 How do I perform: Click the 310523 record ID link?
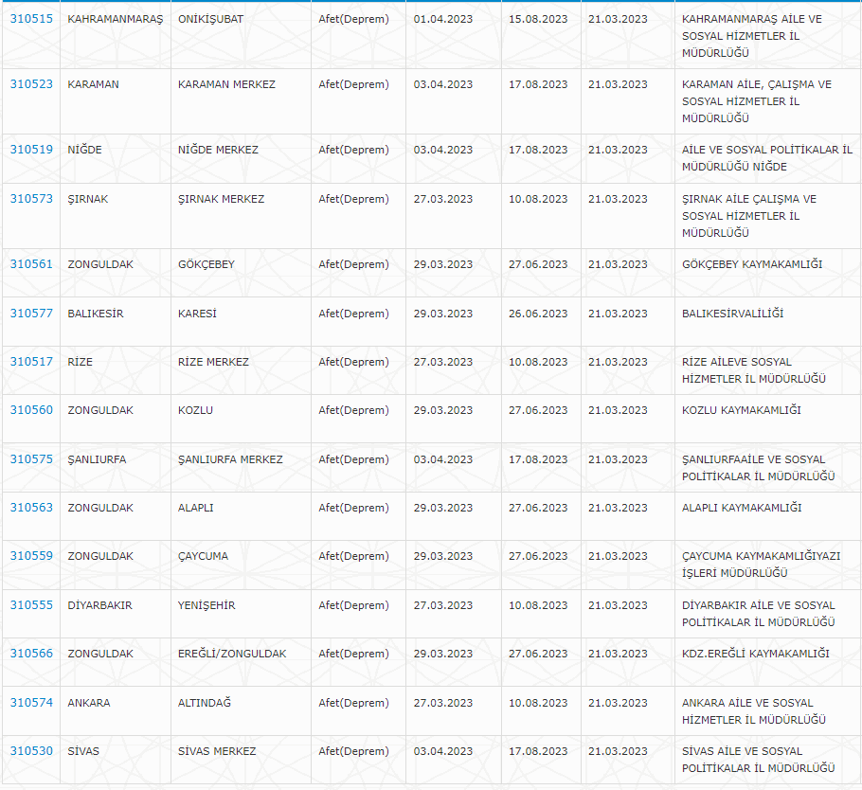click(x=31, y=84)
